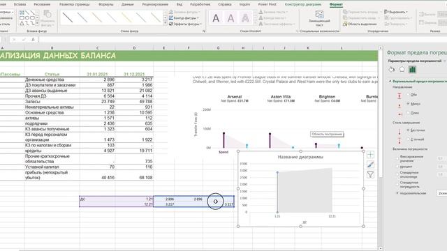This screenshot has height=251, width=447.
Task: Select 'Стандартное отклонение' error amount option
Action: tap(397, 174)
